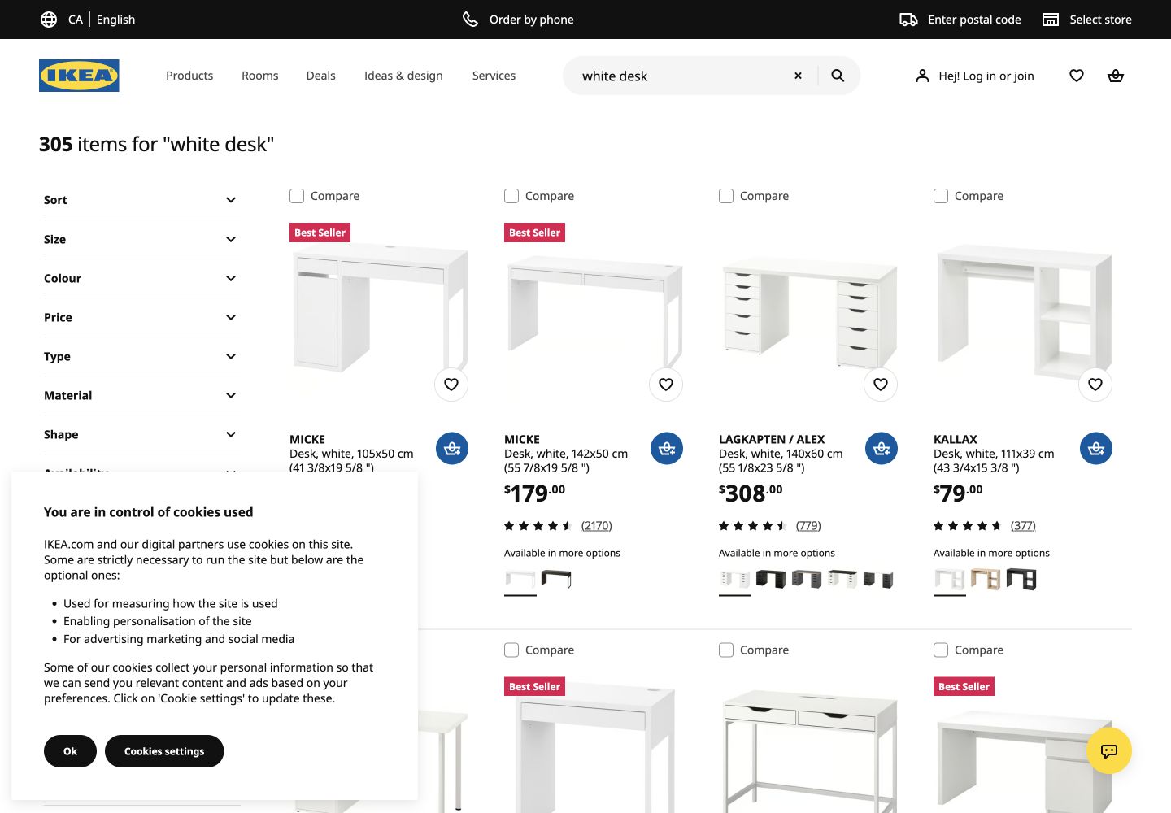
Task: Check Compare in second row, fourth column
Action: [941, 650]
